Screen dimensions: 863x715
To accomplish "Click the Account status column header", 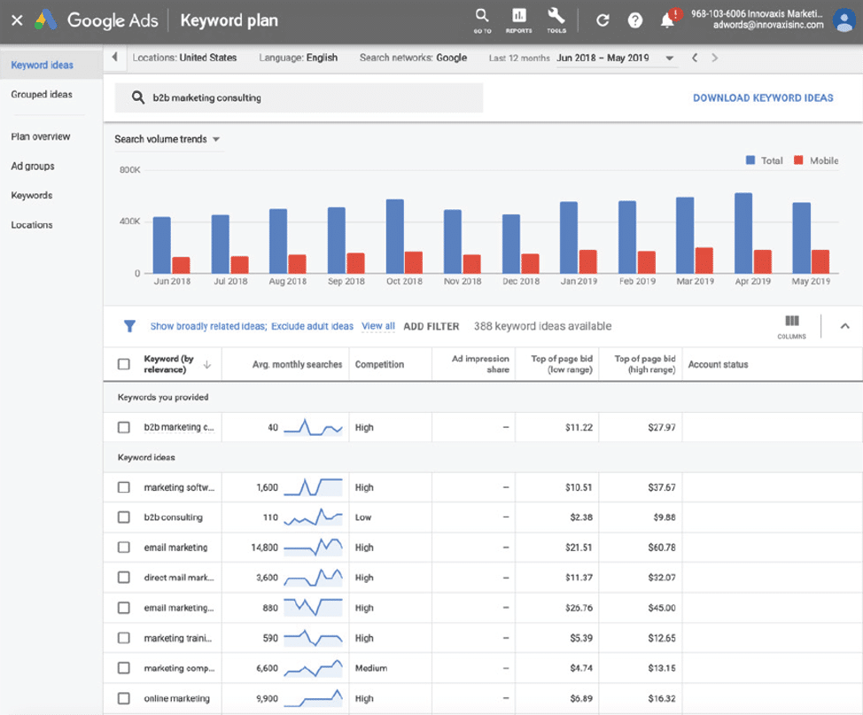I will pyautogui.click(x=718, y=364).
